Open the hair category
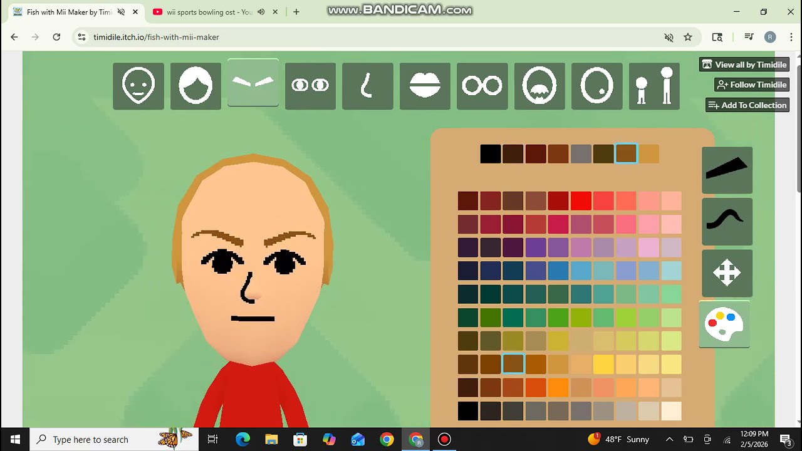The width and height of the screenshot is (802, 451). click(195, 86)
